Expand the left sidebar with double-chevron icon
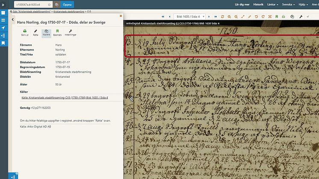319x179 pixels. (3, 5)
